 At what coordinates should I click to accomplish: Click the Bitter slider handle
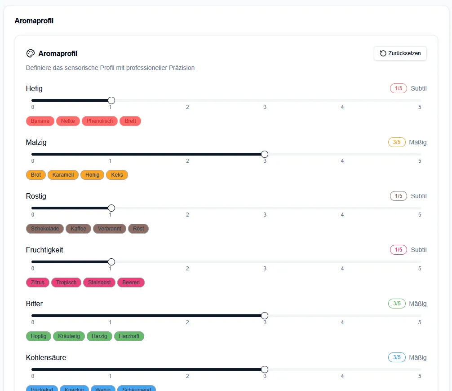coord(265,316)
